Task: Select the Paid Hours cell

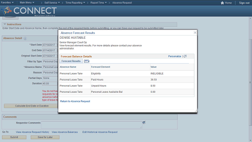Action: (97, 80)
